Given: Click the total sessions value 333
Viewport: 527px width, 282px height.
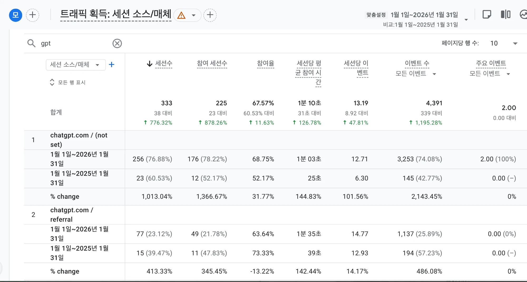Looking at the screenshot, I should (167, 103).
